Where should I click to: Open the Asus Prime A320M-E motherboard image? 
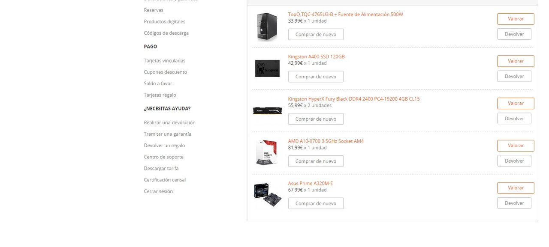[267, 194]
